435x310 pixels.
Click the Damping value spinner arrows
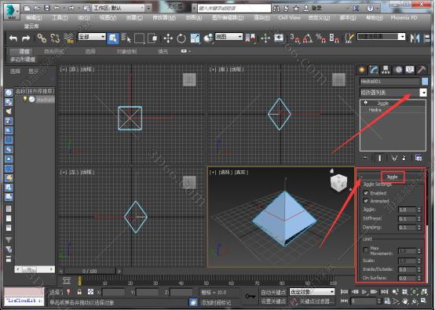pos(419,228)
